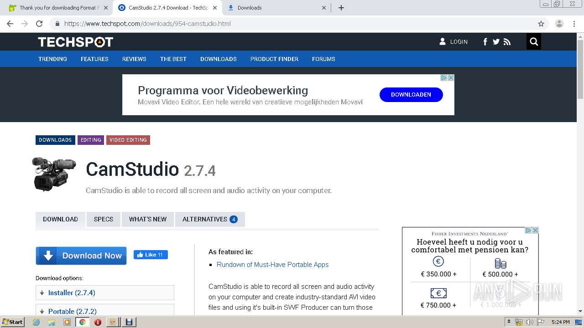
Task: Click the page vertical scrollbar down arrow
Action: click(x=580, y=311)
